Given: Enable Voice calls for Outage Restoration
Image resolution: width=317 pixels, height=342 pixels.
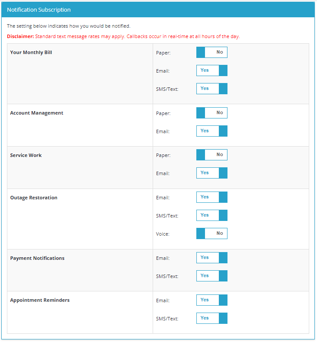Looking at the screenshot, I should (x=211, y=233).
